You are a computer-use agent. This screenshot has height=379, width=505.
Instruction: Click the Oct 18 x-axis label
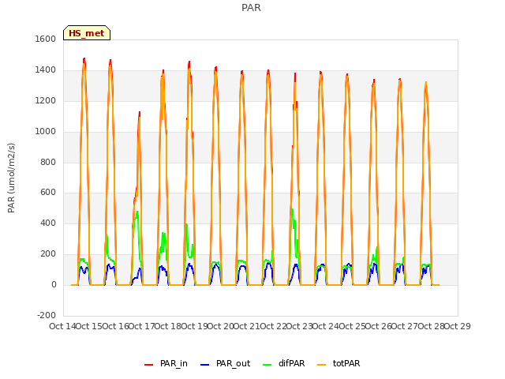coord(168,326)
